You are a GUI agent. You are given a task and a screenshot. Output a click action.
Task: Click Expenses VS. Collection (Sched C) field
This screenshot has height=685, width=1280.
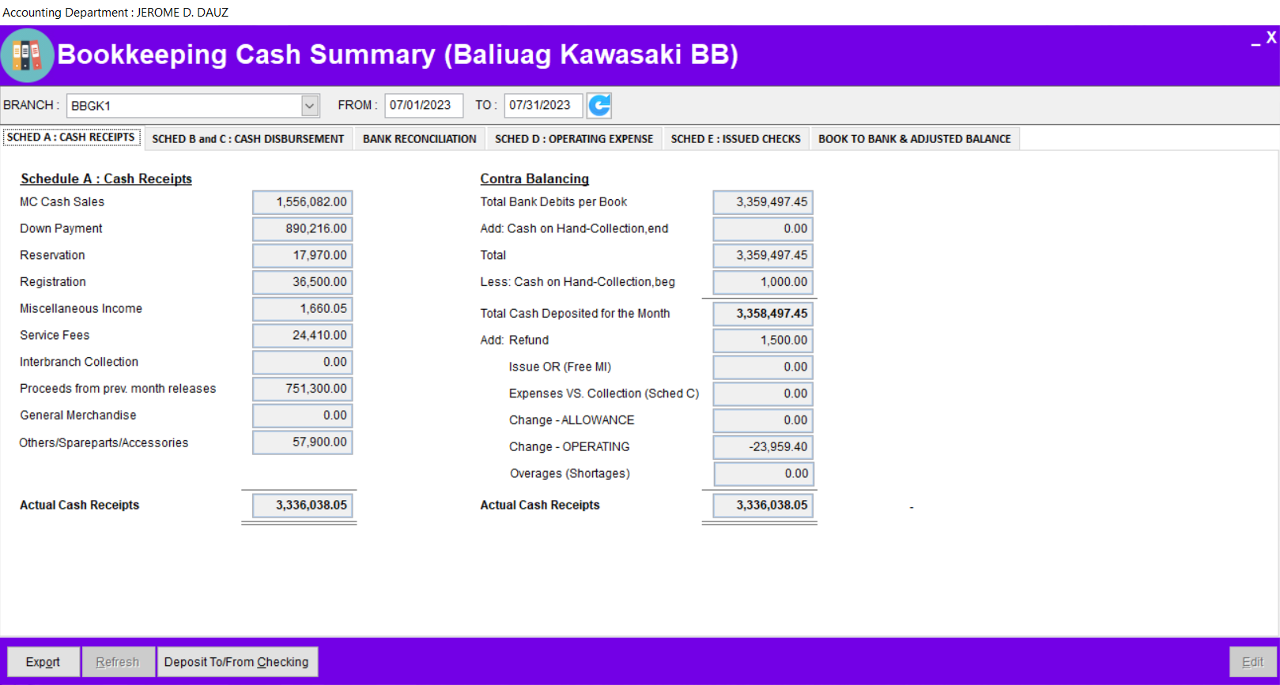click(x=763, y=393)
